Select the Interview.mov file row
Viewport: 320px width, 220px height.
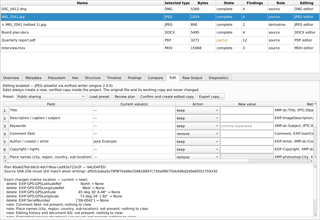tap(160, 48)
